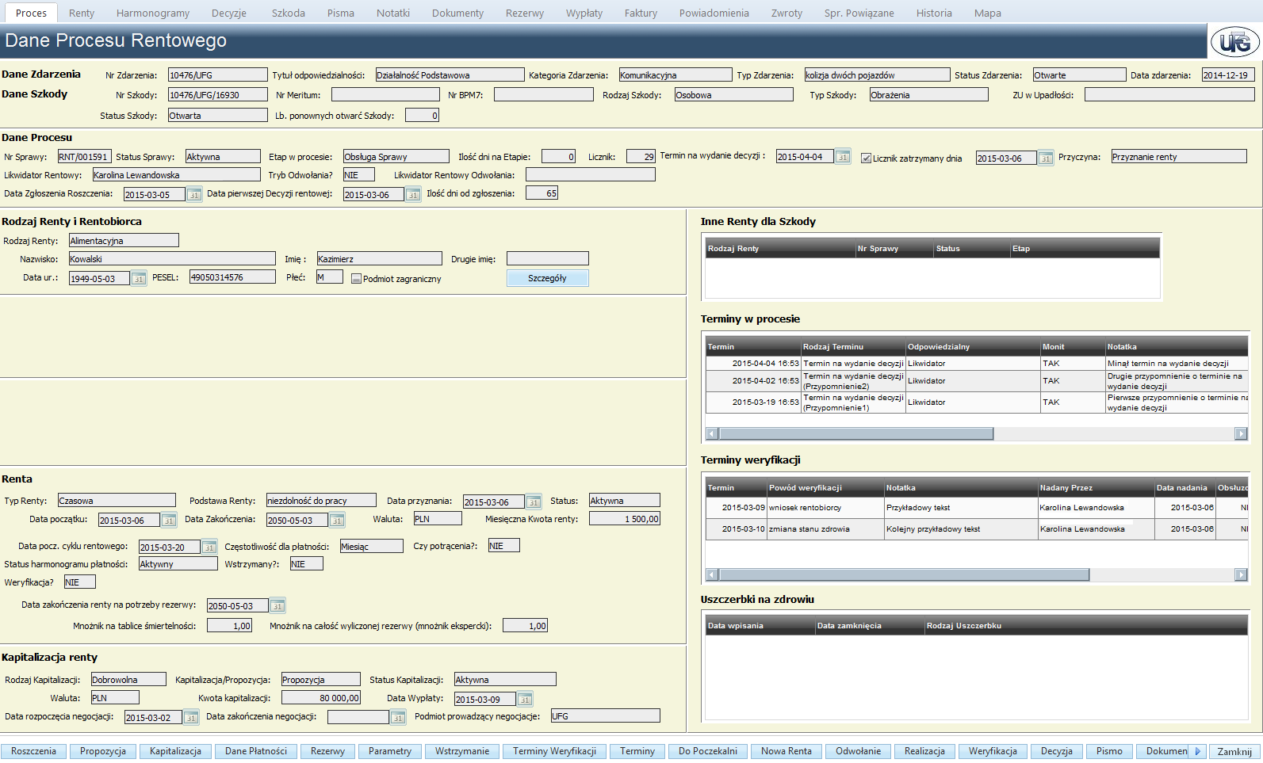Open the Rezerwy tab
The height and width of the screenshot is (763, 1263).
[x=525, y=13]
